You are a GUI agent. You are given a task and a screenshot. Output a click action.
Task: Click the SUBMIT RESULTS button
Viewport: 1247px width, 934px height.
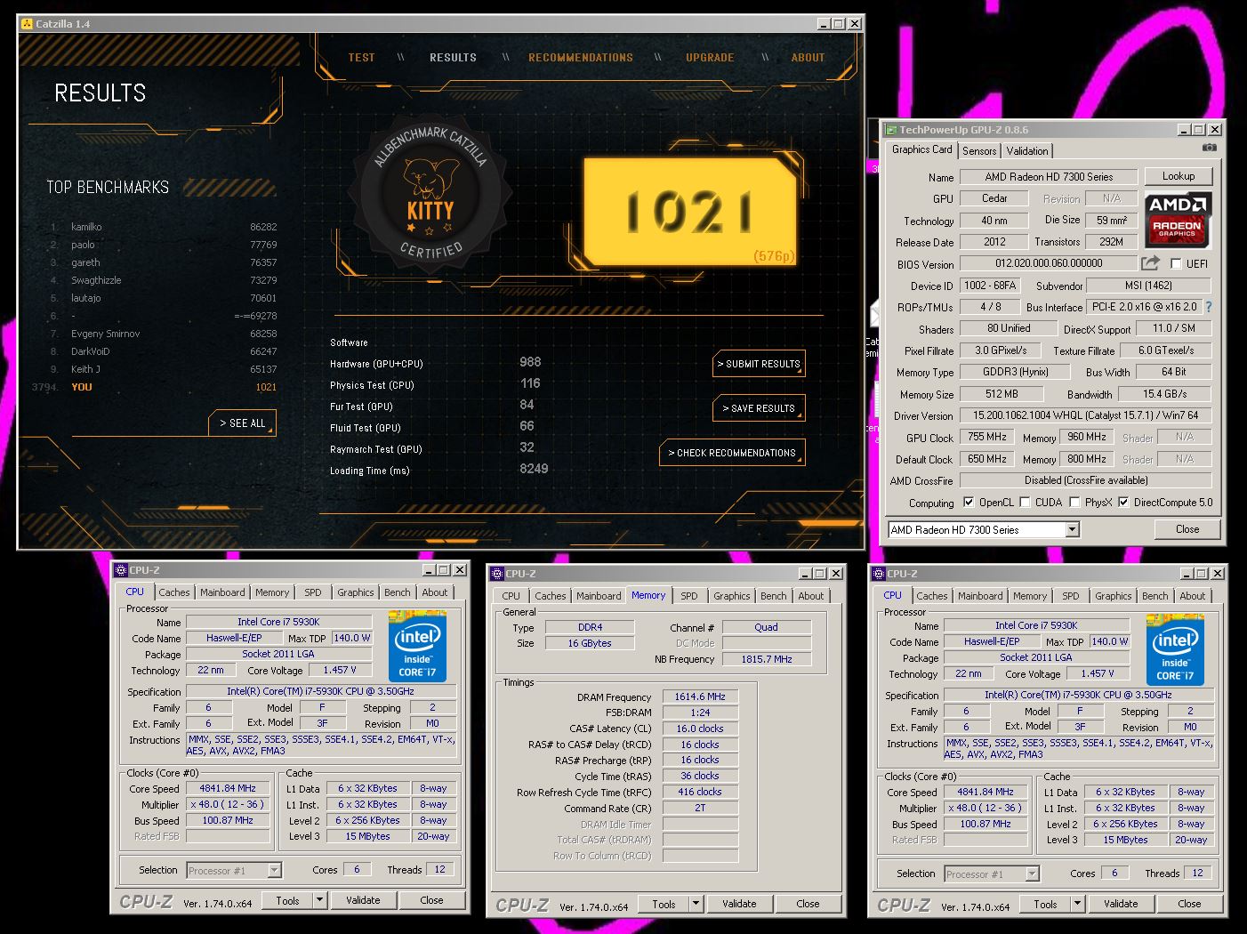759,364
